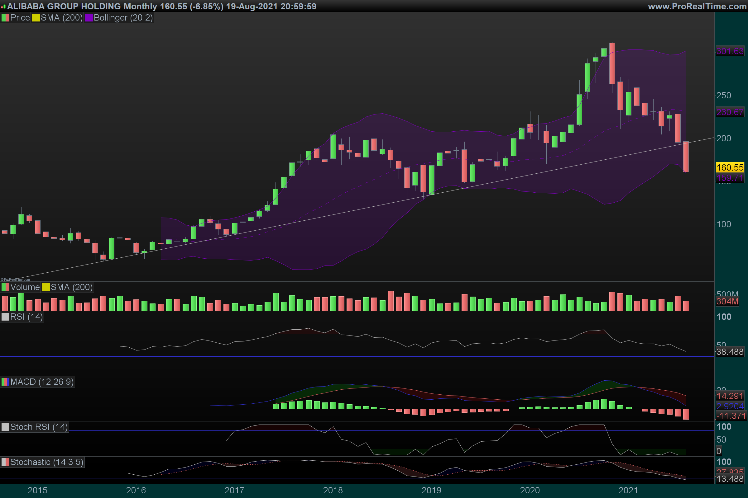The height and width of the screenshot is (498, 748).
Task: Click the 304M volume value tag
Action: point(727,301)
